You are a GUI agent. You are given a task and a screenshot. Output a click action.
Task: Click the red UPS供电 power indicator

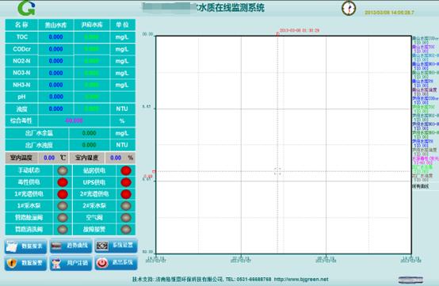[x=126, y=182]
